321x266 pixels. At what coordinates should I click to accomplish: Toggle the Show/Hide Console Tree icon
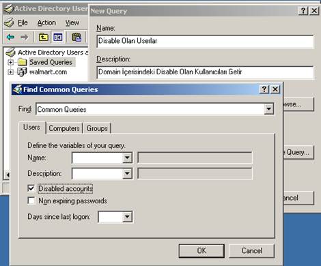click(x=58, y=37)
